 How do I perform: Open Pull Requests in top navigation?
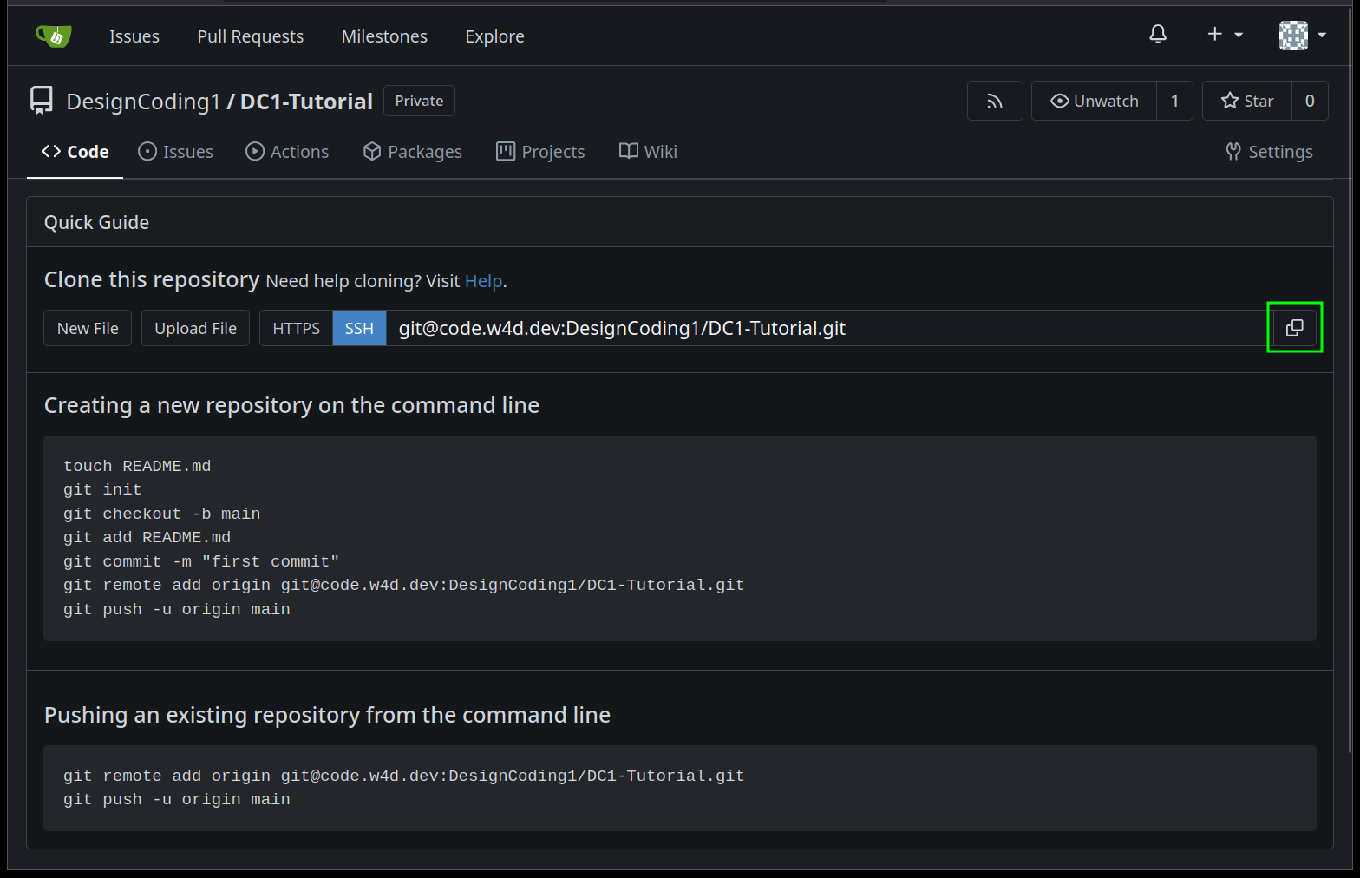click(x=250, y=36)
